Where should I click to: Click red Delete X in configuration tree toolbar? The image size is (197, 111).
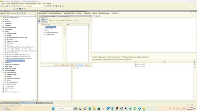pos(15,13)
